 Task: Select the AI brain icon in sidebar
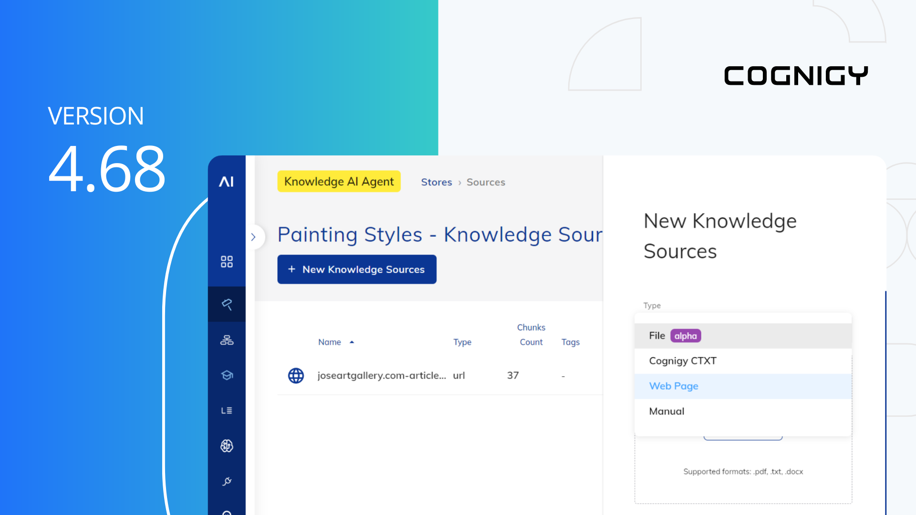pos(227,446)
